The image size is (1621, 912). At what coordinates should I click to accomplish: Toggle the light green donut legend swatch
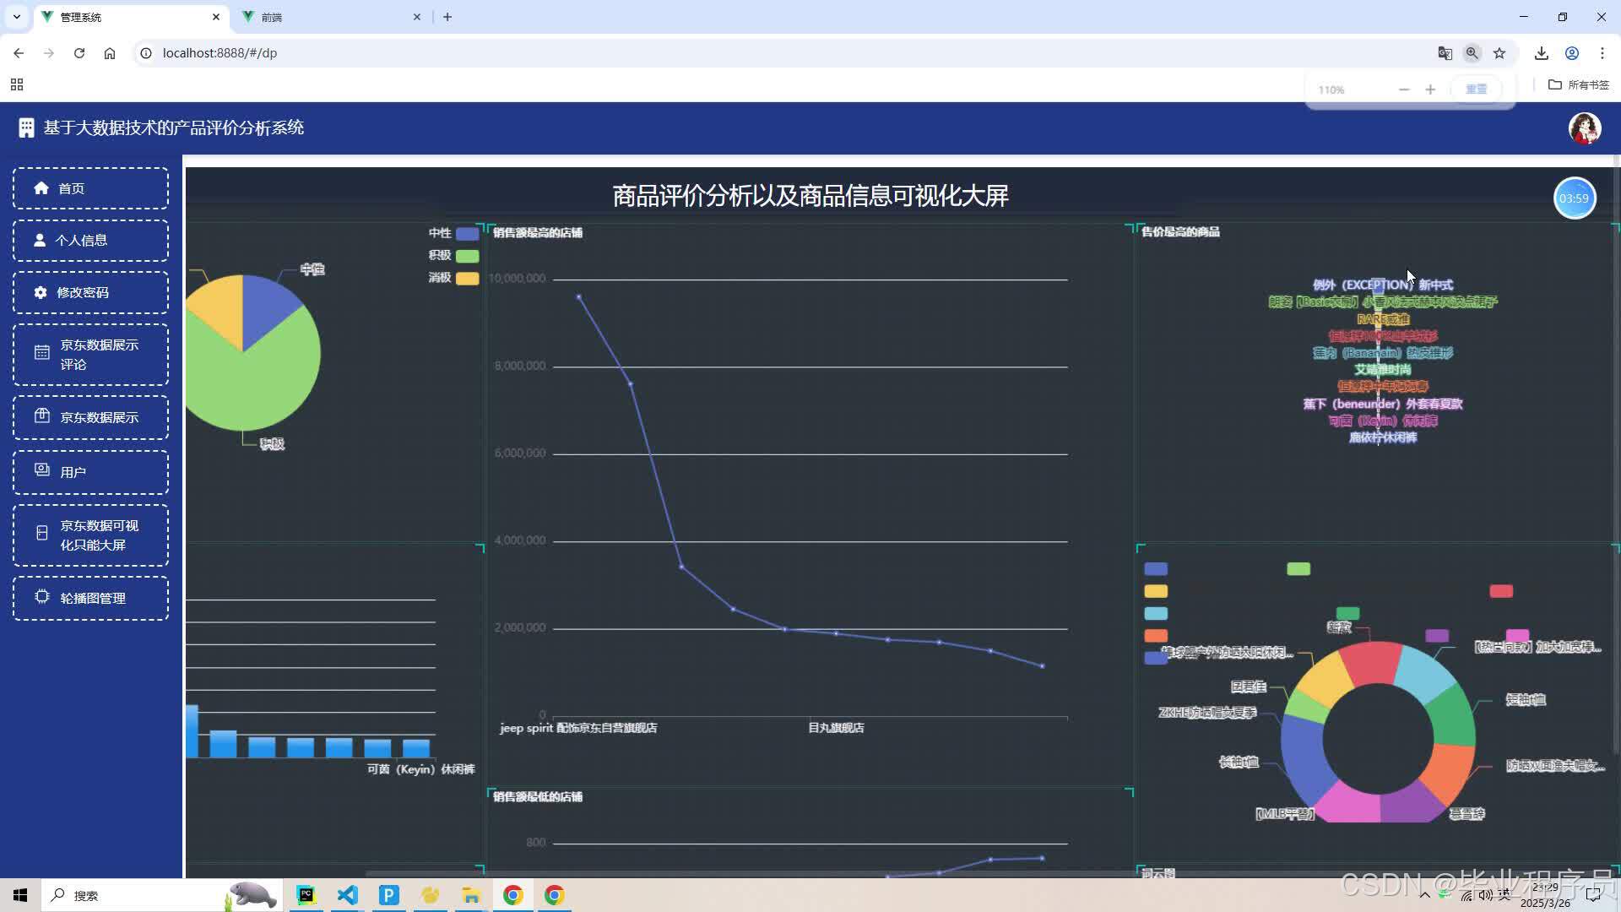click(1298, 569)
